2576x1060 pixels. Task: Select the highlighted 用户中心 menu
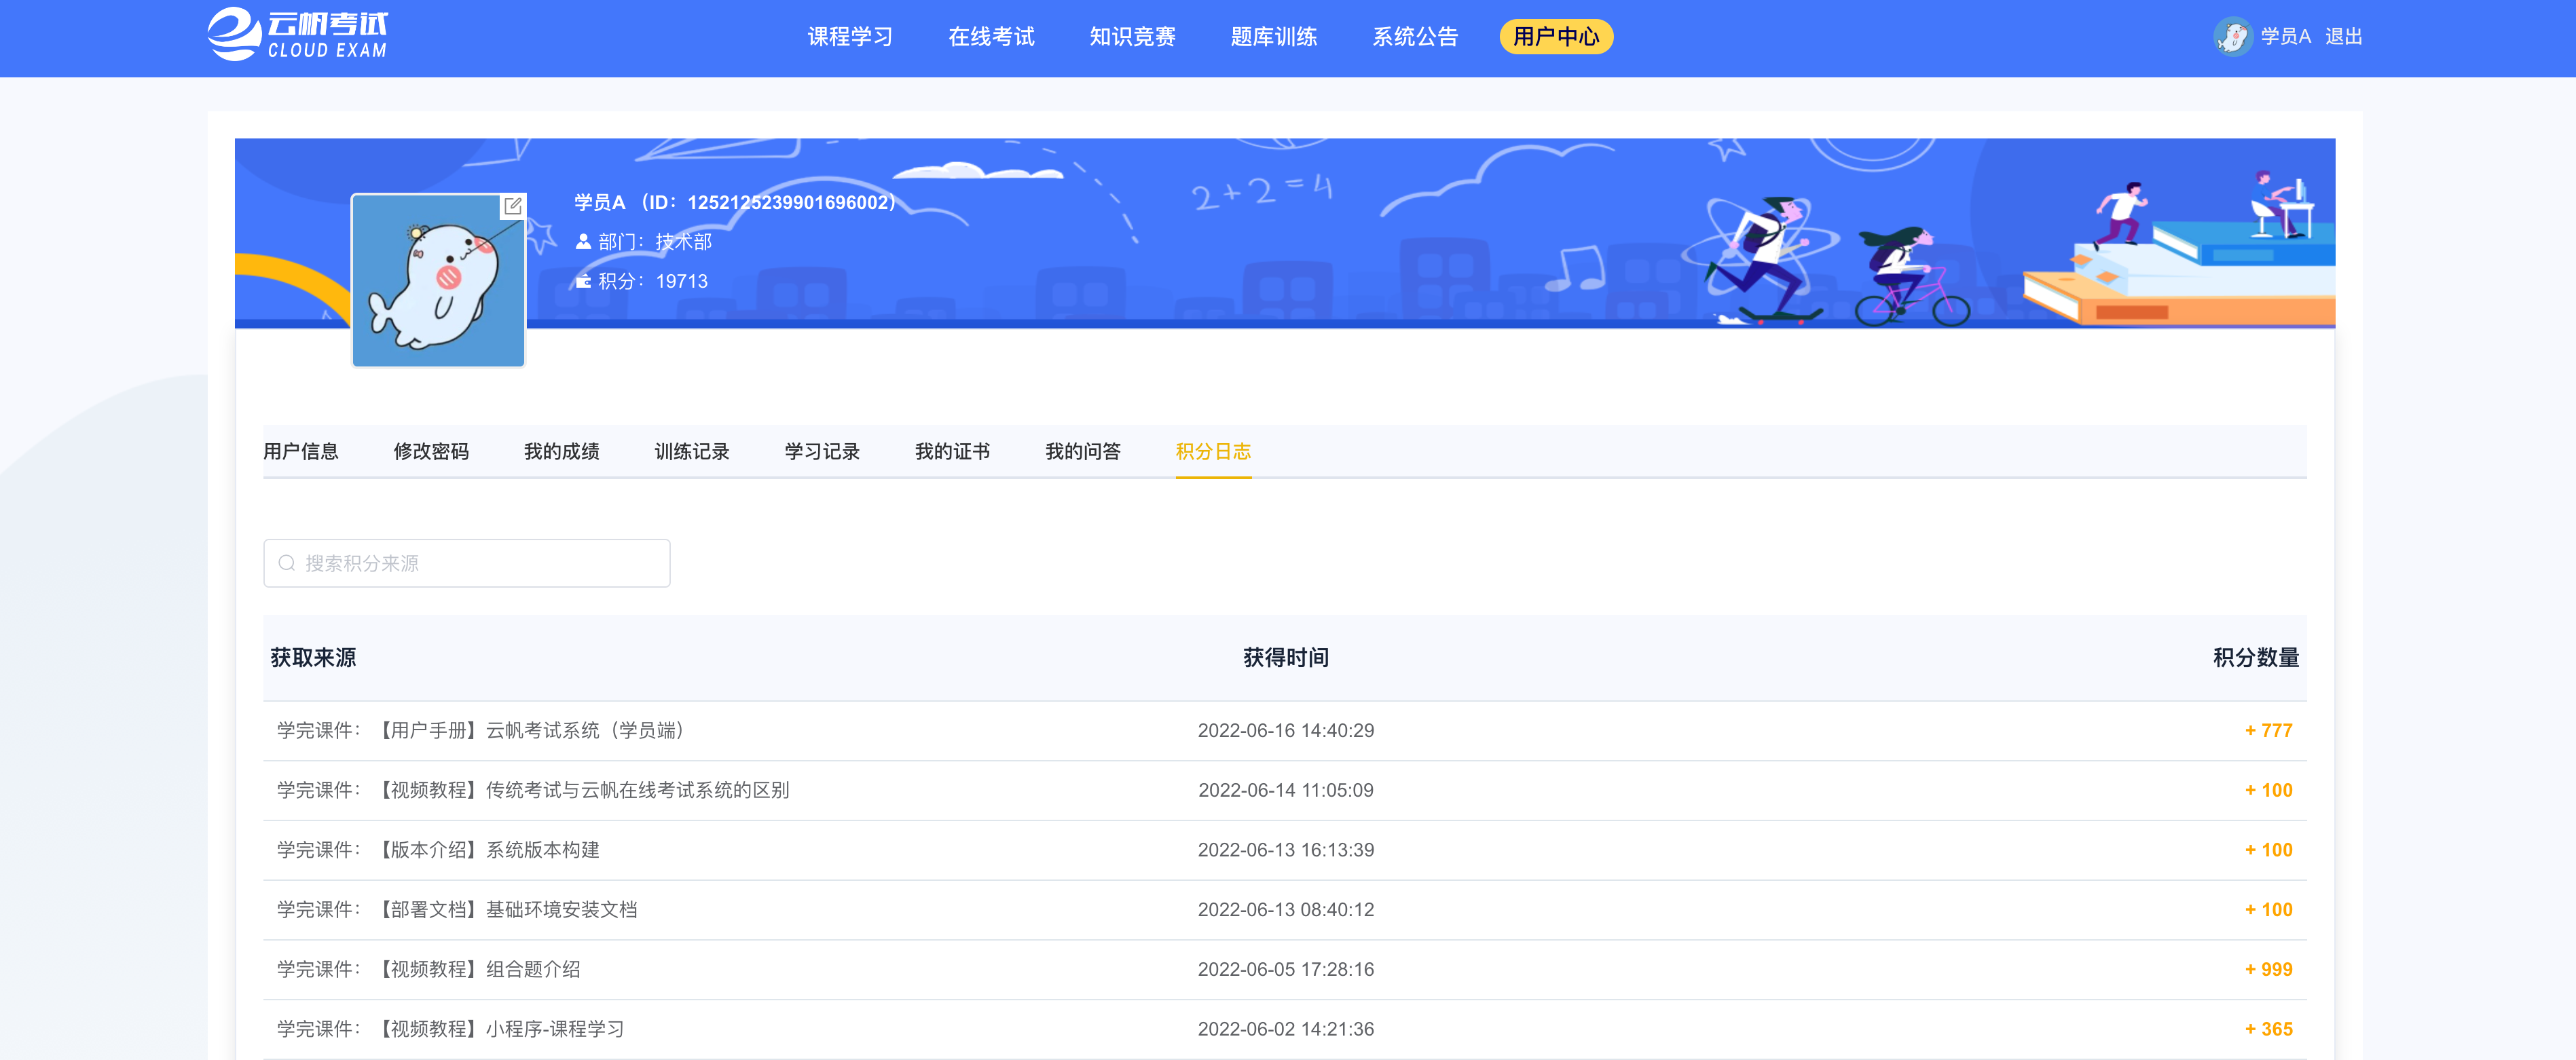pos(1556,37)
